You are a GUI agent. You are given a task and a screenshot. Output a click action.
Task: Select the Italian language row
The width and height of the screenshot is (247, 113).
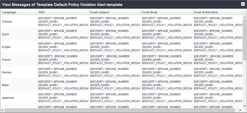click(6, 85)
